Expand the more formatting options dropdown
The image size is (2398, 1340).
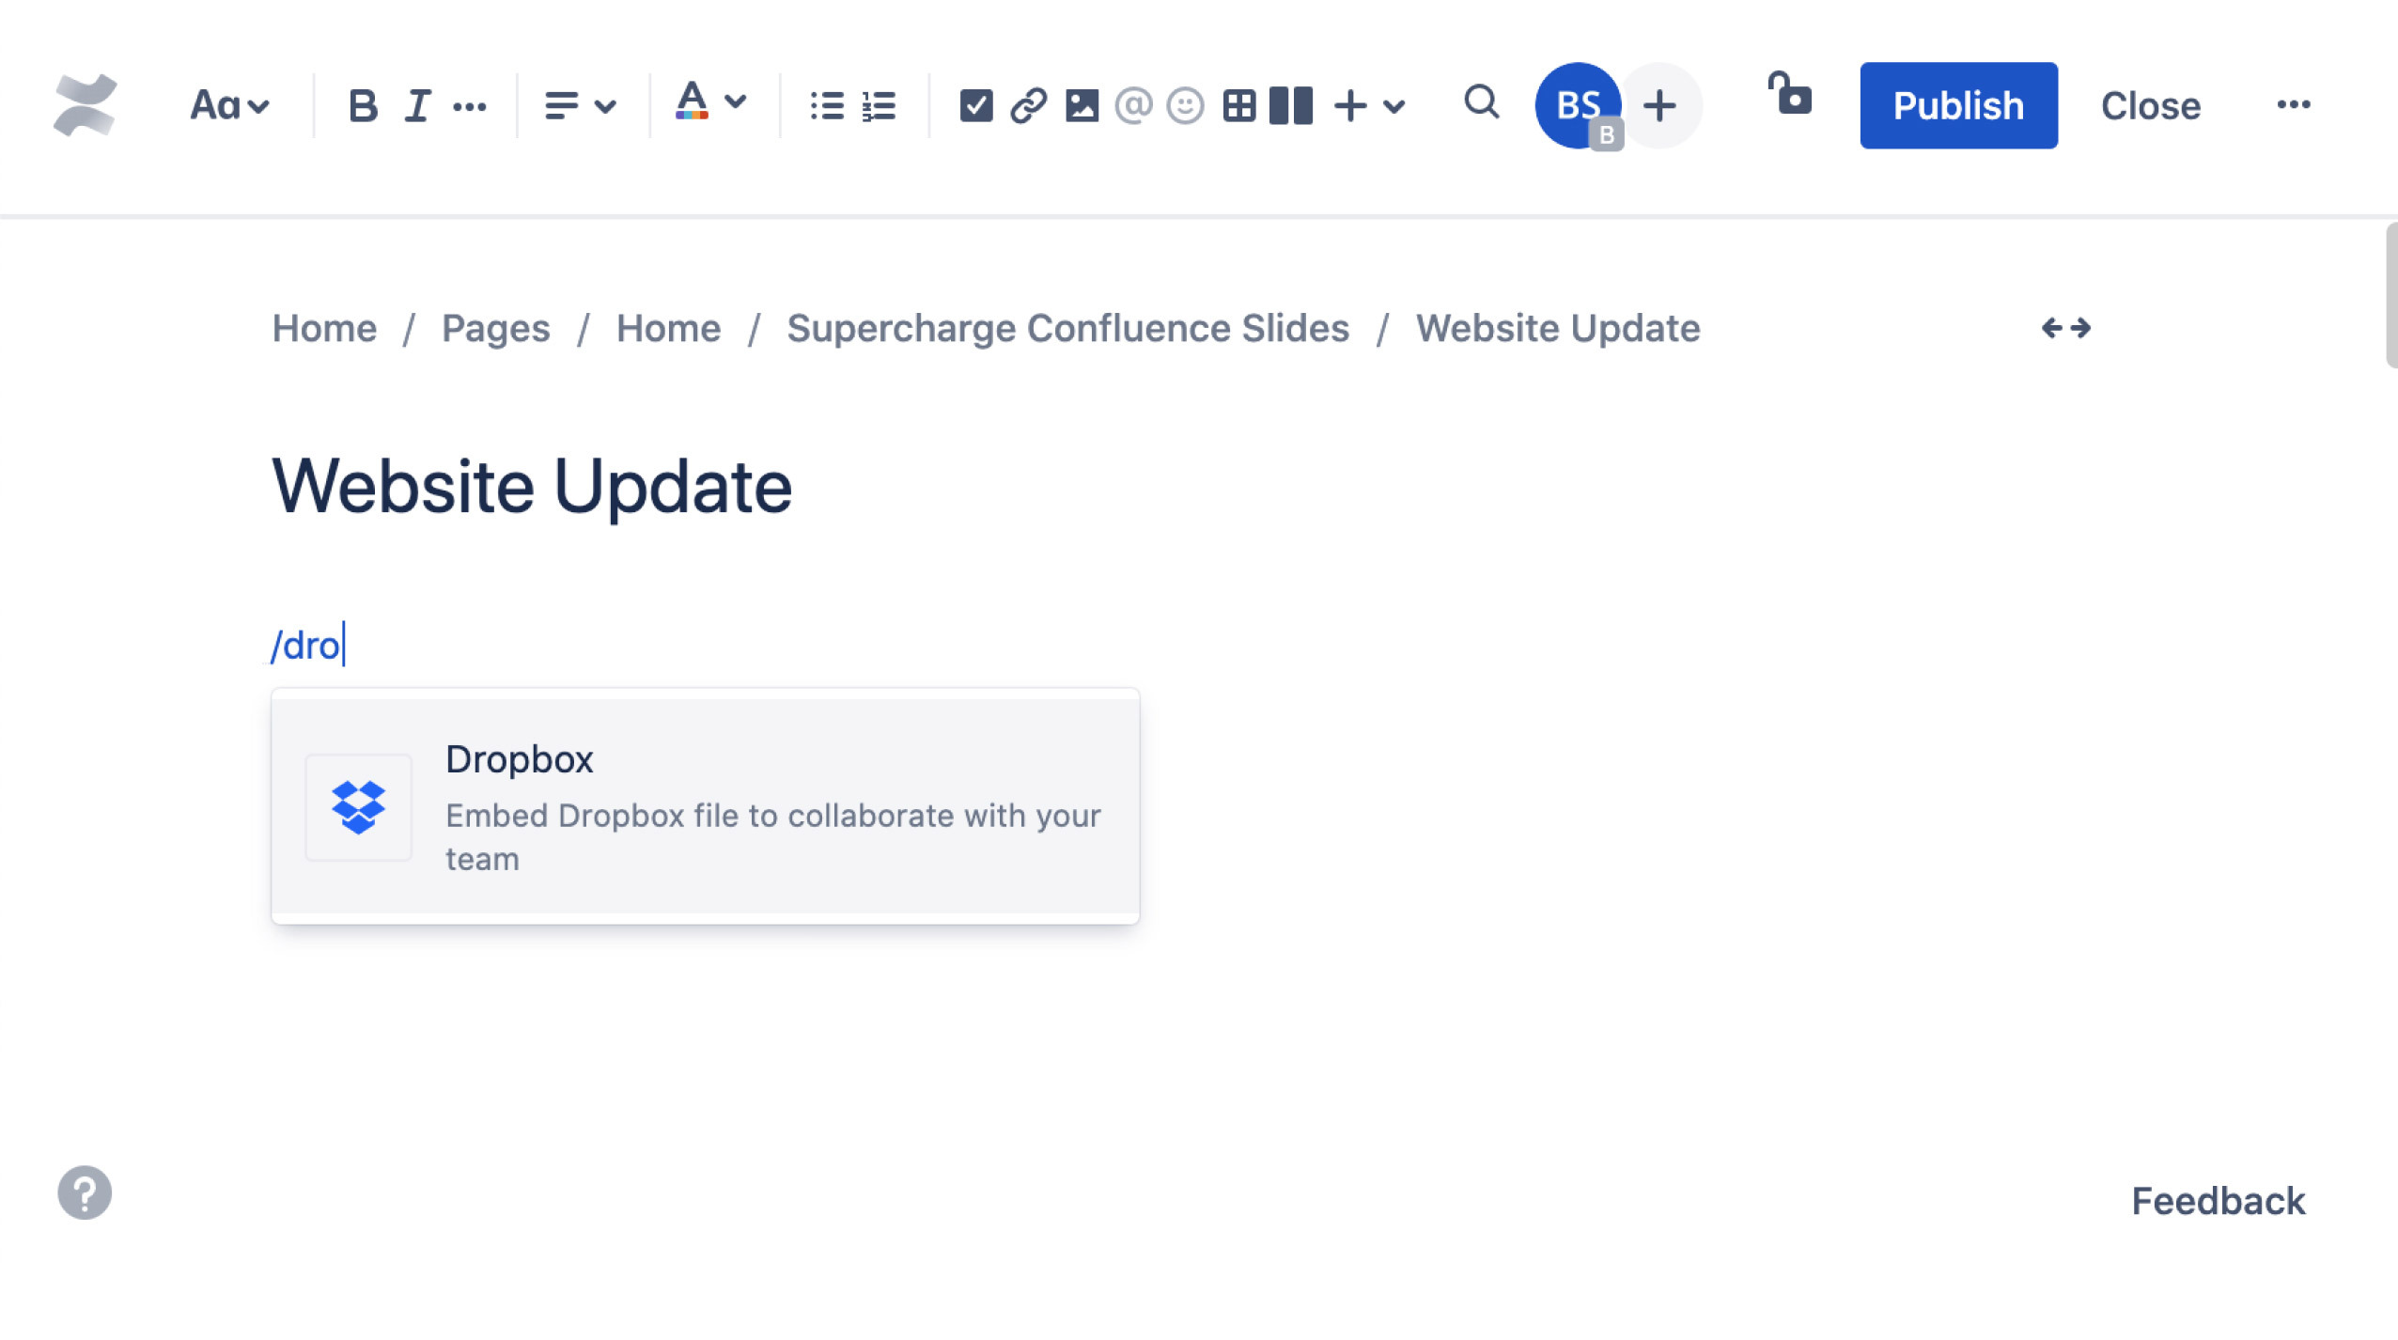[x=470, y=105]
